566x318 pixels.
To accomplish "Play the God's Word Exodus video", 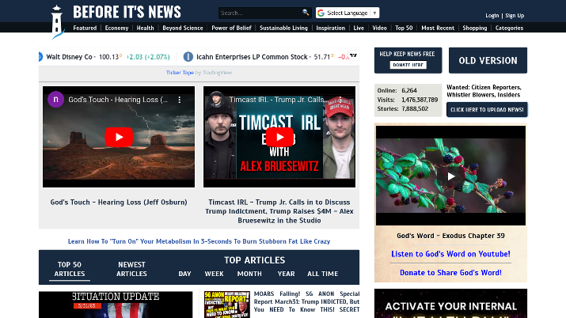I will (x=451, y=176).
